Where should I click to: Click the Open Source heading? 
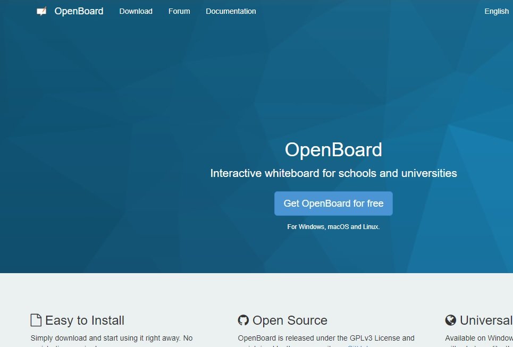(x=290, y=320)
